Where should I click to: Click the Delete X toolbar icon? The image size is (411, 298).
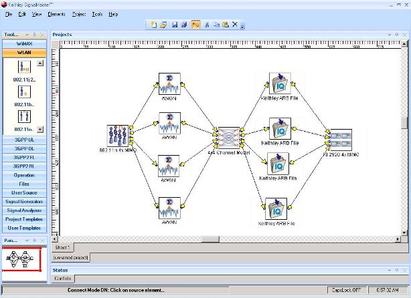[234, 25]
